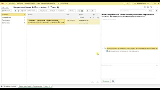Click the Исполнено button
Viewport: 160px width, 90px height.
106,81
